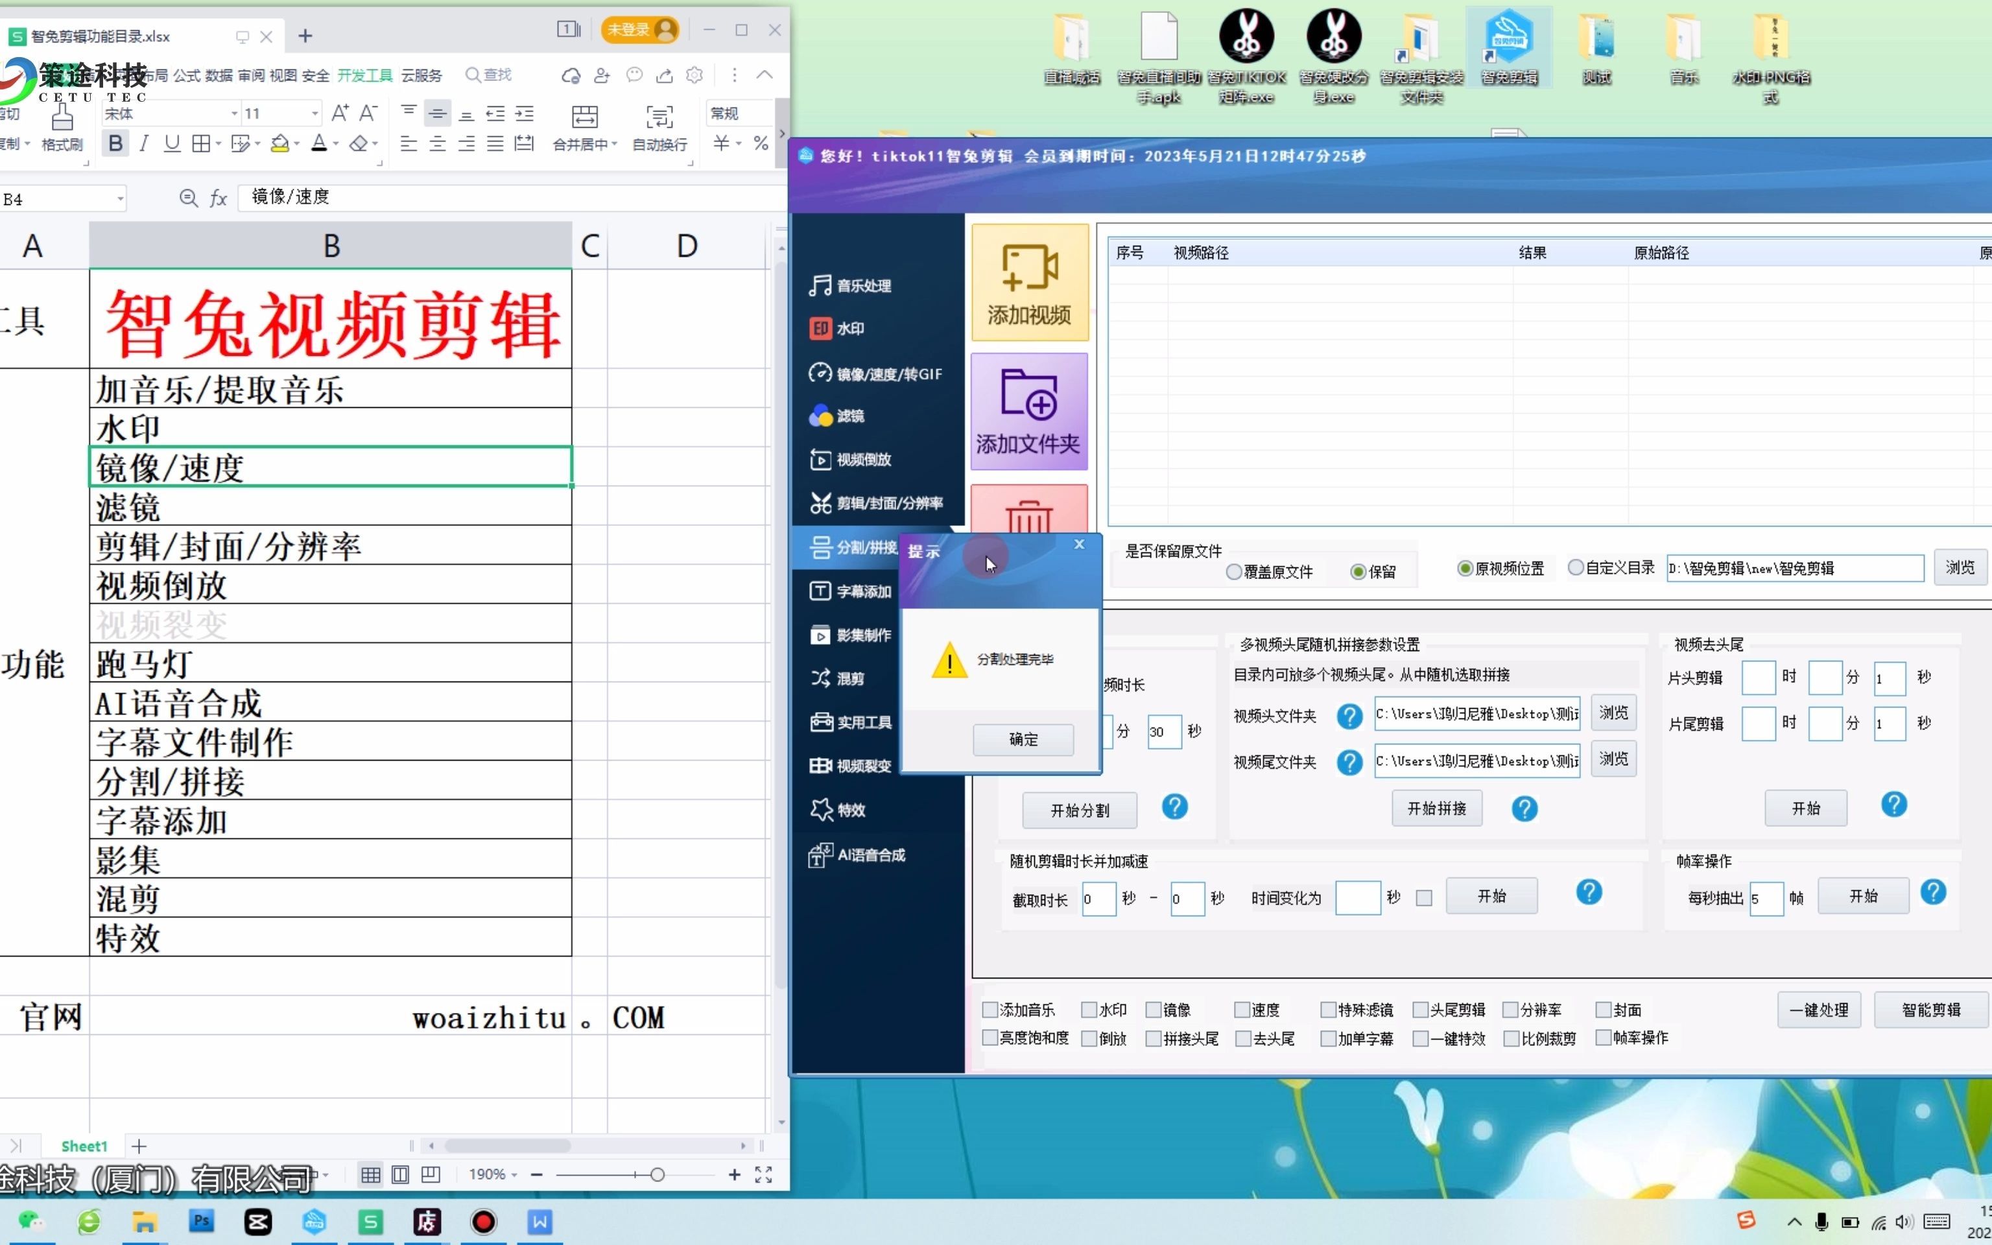Open number format 常规 dropdown
Image resolution: width=1992 pixels, height=1245 pixels.
739,113
